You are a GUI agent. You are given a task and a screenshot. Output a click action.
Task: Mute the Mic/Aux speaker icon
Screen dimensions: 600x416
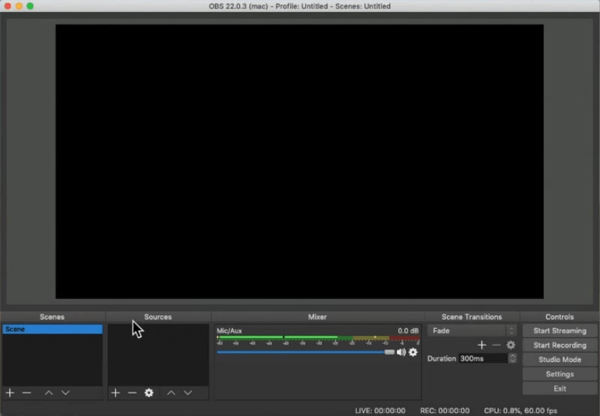tap(401, 352)
